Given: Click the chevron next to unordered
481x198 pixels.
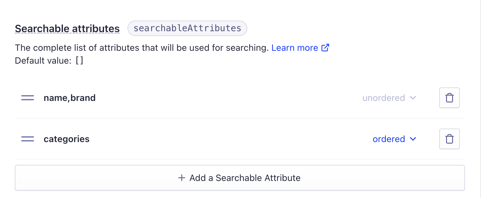Looking at the screenshot, I should (413, 98).
